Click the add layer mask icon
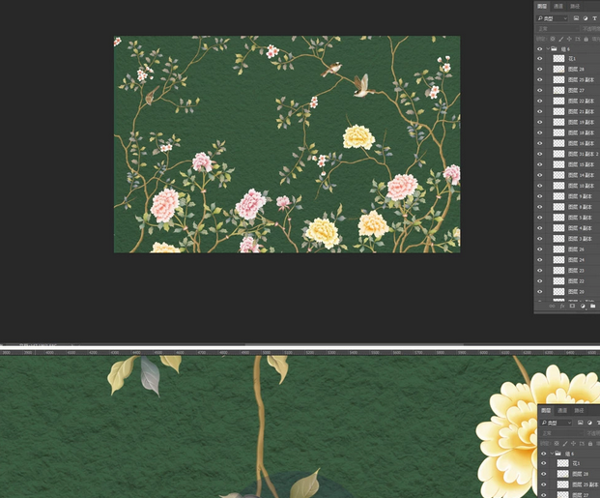This screenshot has height=498, width=600. (572, 306)
